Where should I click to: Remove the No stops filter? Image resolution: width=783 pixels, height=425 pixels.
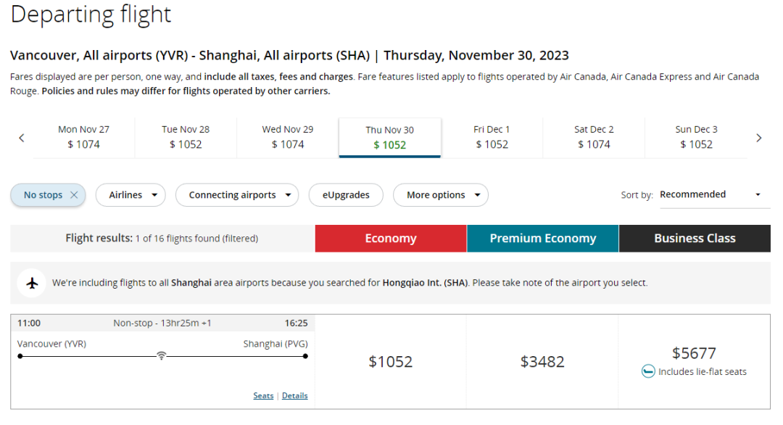tap(74, 195)
